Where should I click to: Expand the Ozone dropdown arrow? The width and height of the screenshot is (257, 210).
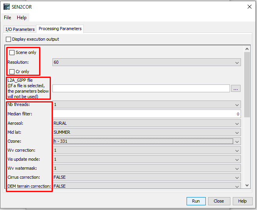(237, 141)
